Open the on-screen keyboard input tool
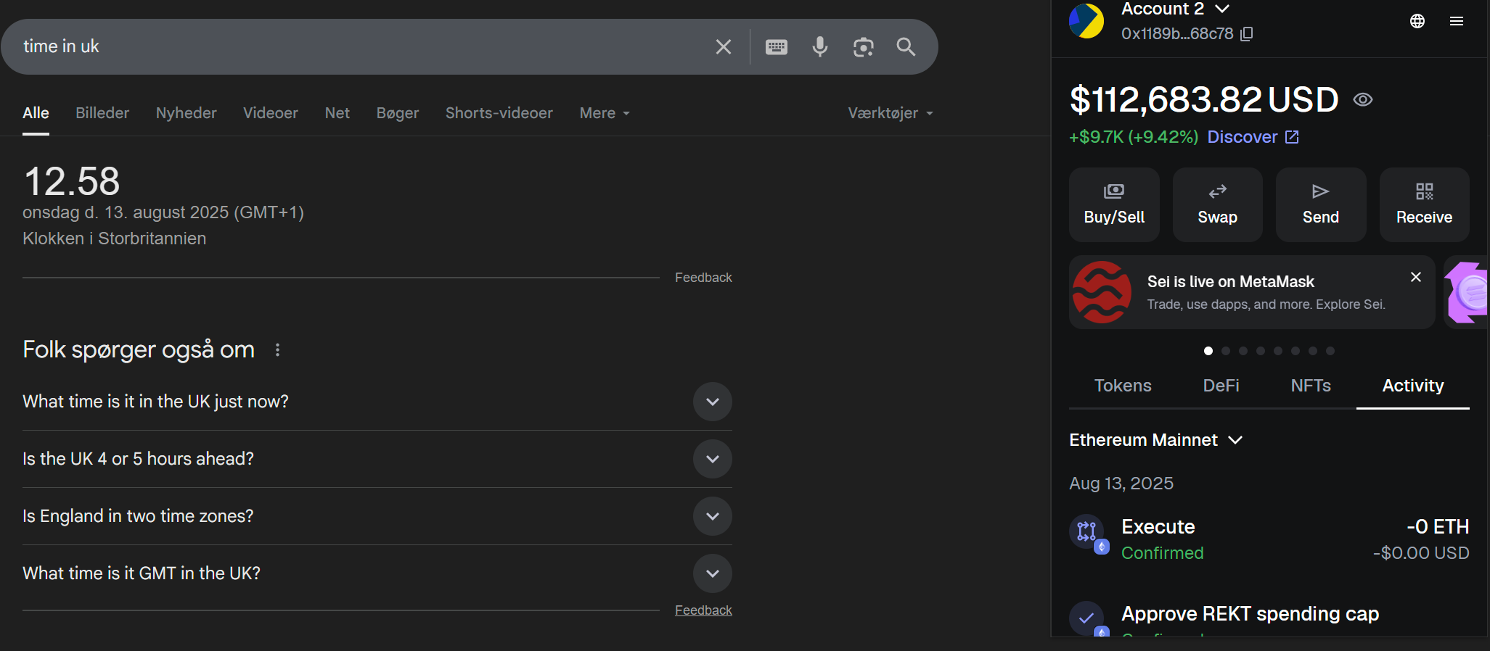 (776, 47)
